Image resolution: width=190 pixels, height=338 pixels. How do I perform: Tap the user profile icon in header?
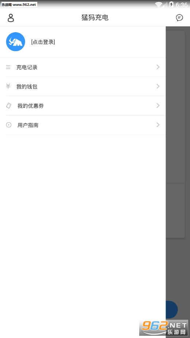[x=11, y=18]
